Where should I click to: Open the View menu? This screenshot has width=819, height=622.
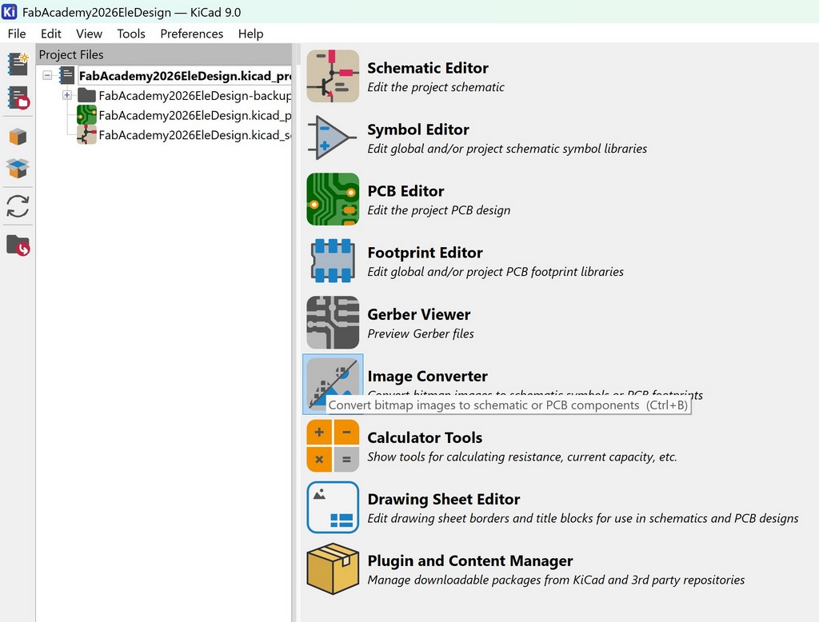click(x=89, y=34)
